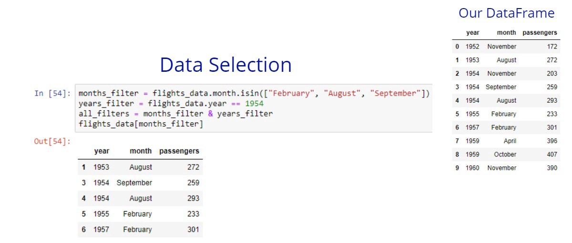Click the "Our DataFrame" title
This screenshot has width=572, height=243.
click(506, 13)
